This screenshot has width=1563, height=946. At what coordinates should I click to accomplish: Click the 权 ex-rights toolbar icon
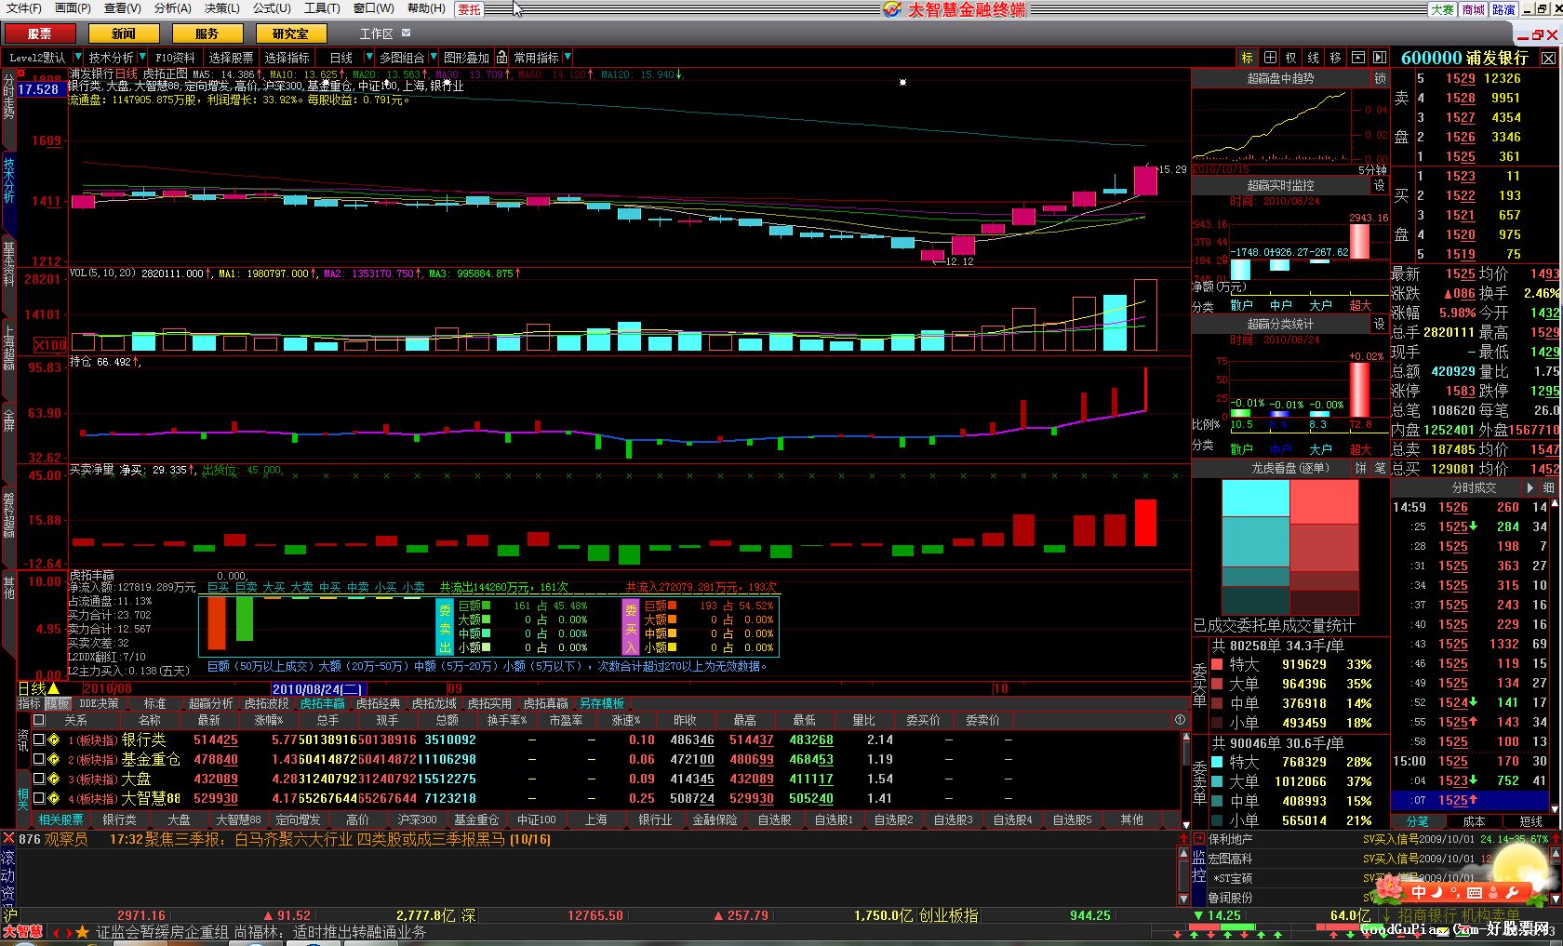point(1291,58)
